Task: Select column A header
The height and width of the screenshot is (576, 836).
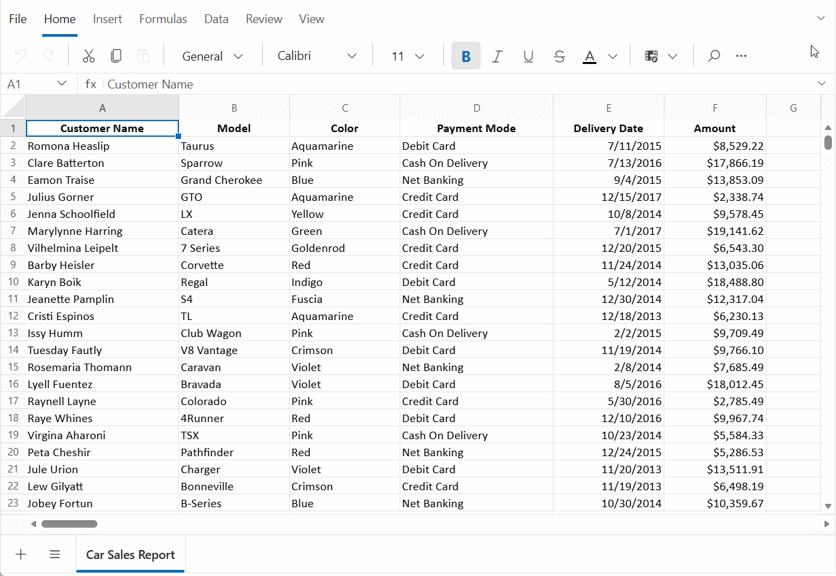Action: [102, 108]
